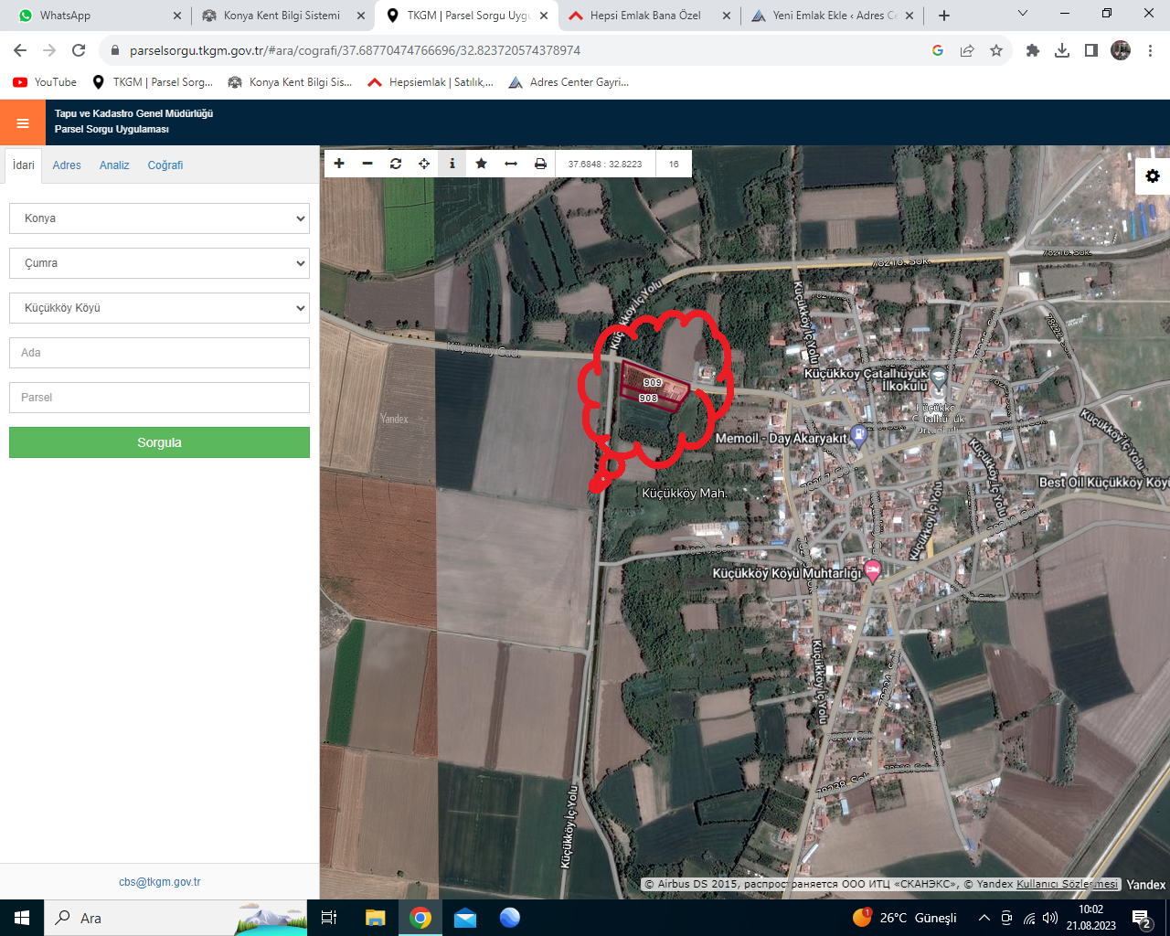Open the orange hamburger menu
1170x936 pixels.
[23, 122]
